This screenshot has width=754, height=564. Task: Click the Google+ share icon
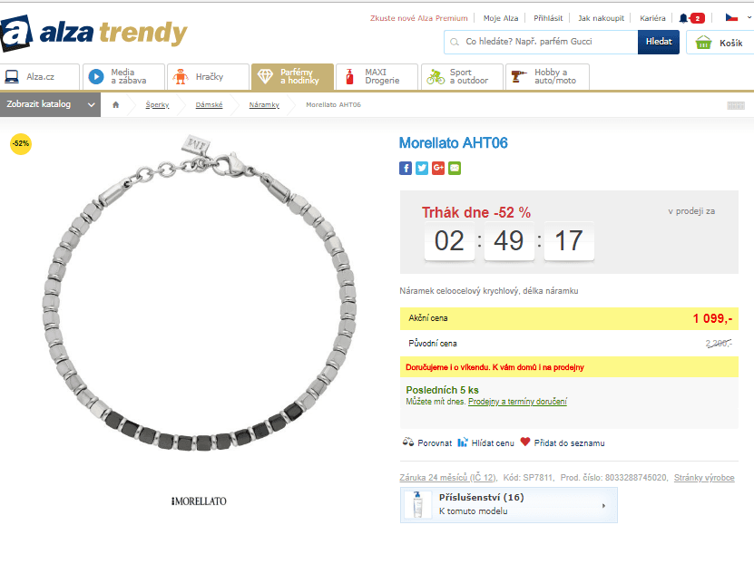(438, 168)
